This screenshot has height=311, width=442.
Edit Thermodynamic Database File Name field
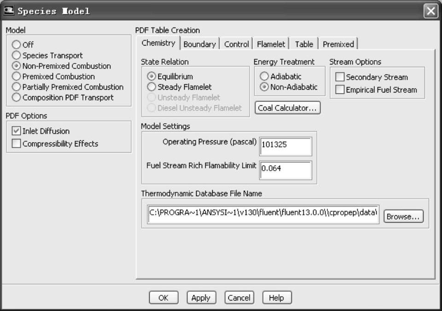[263, 214]
